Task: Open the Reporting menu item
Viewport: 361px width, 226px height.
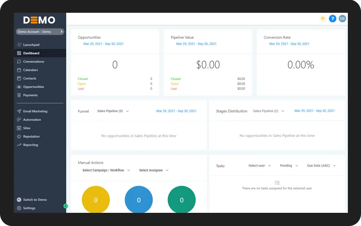Action: point(30,145)
